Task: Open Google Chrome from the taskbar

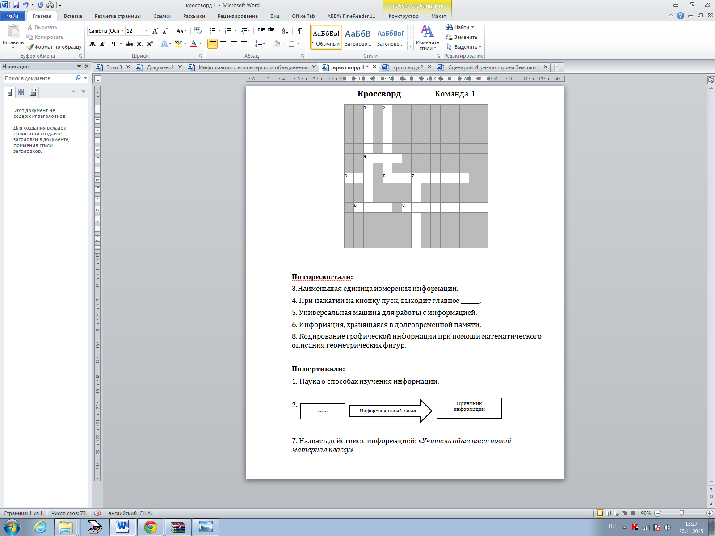Action: click(151, 528)
